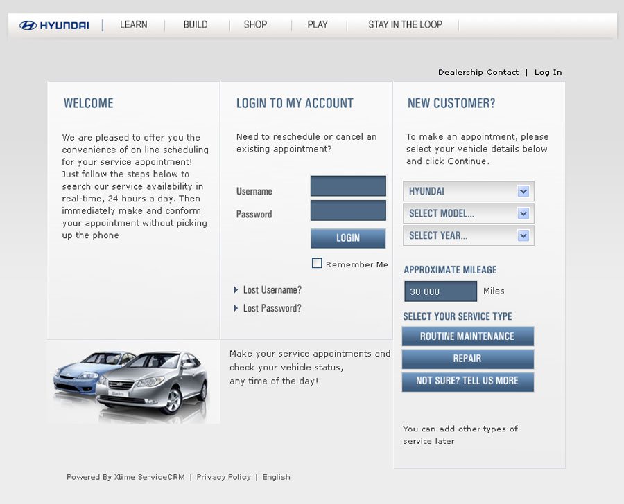Open the Select Year dropdown
This screenshot has width=624, height=504.
pyautogui.click(x=468, y=235)
